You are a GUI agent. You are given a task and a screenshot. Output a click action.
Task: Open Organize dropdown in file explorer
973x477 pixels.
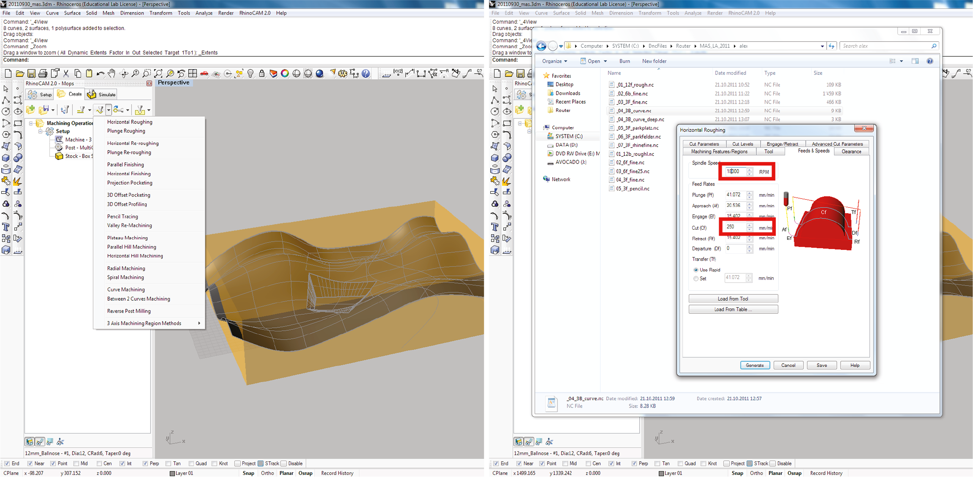point(554,61)
